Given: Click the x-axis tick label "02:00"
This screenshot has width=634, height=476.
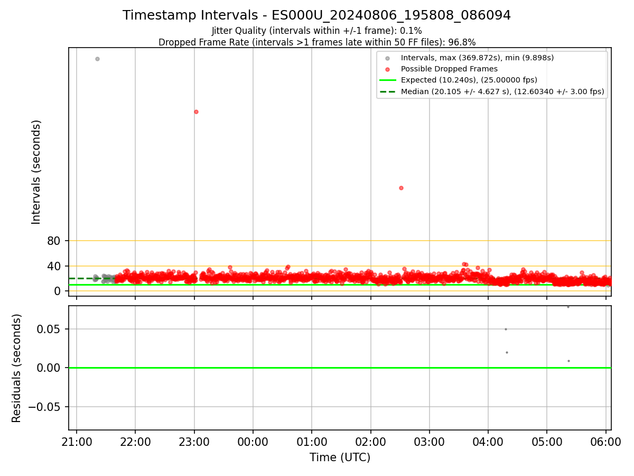Looking at the screenshot, I should pos(370,441).
